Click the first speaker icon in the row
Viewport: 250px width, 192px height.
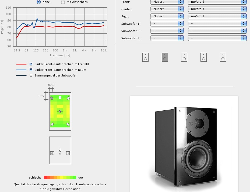click(x=145, y=57)
